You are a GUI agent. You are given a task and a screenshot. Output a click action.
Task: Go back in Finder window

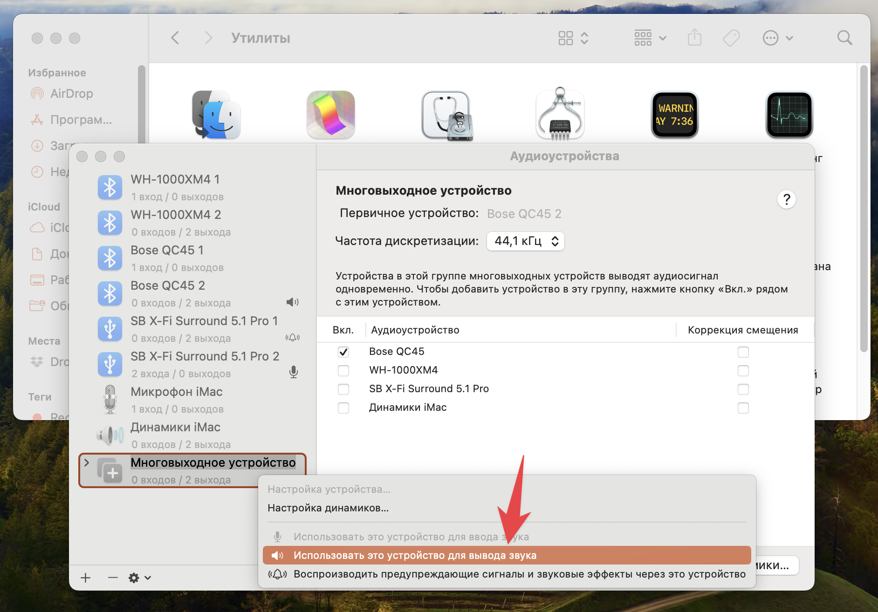pyautogui.click(x=175, y=38)
